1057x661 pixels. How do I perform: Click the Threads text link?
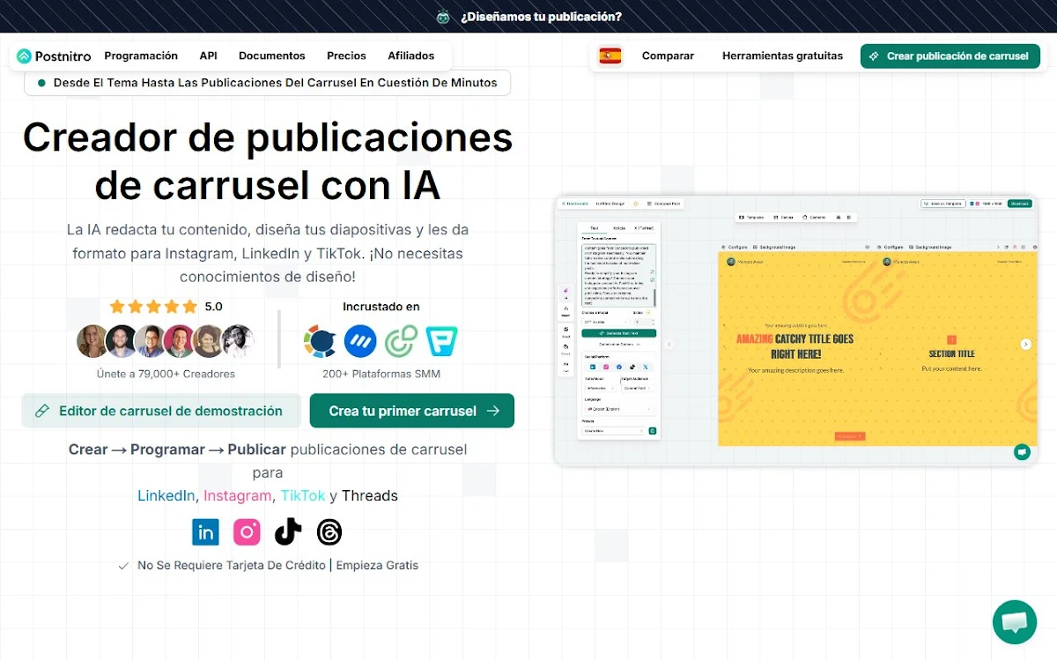pos(370,495)
